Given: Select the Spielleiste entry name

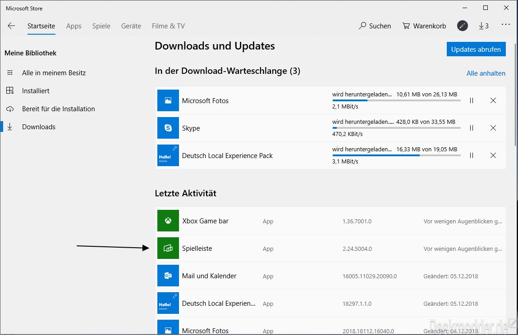Looking at the screenshot, I should [197, 248].
